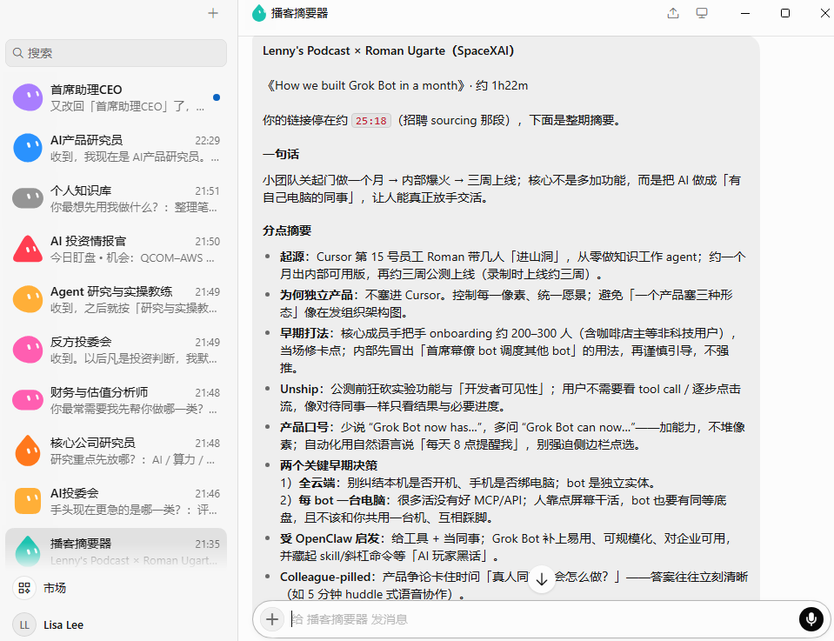Select the AI产品研究员 chat
Image resolution: width=834 pixels, height=641 pixels.
point(116,148)
